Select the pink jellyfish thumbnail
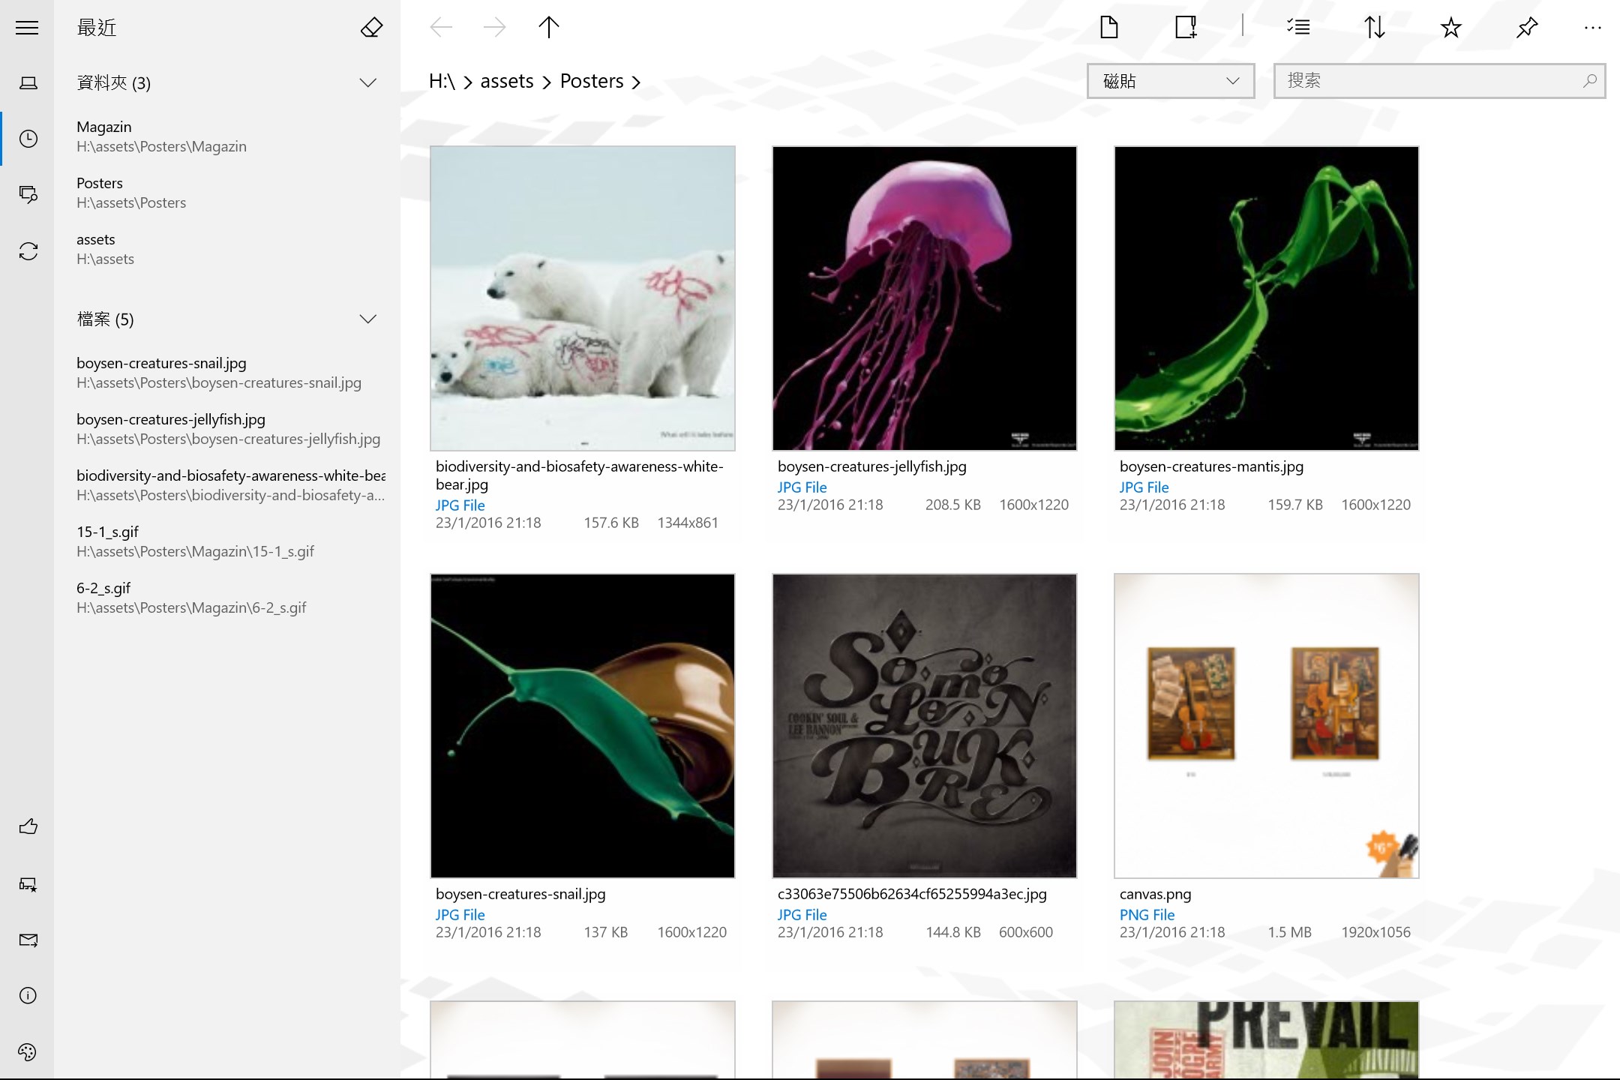The image size is (1620, 1080). coord(925,298)
